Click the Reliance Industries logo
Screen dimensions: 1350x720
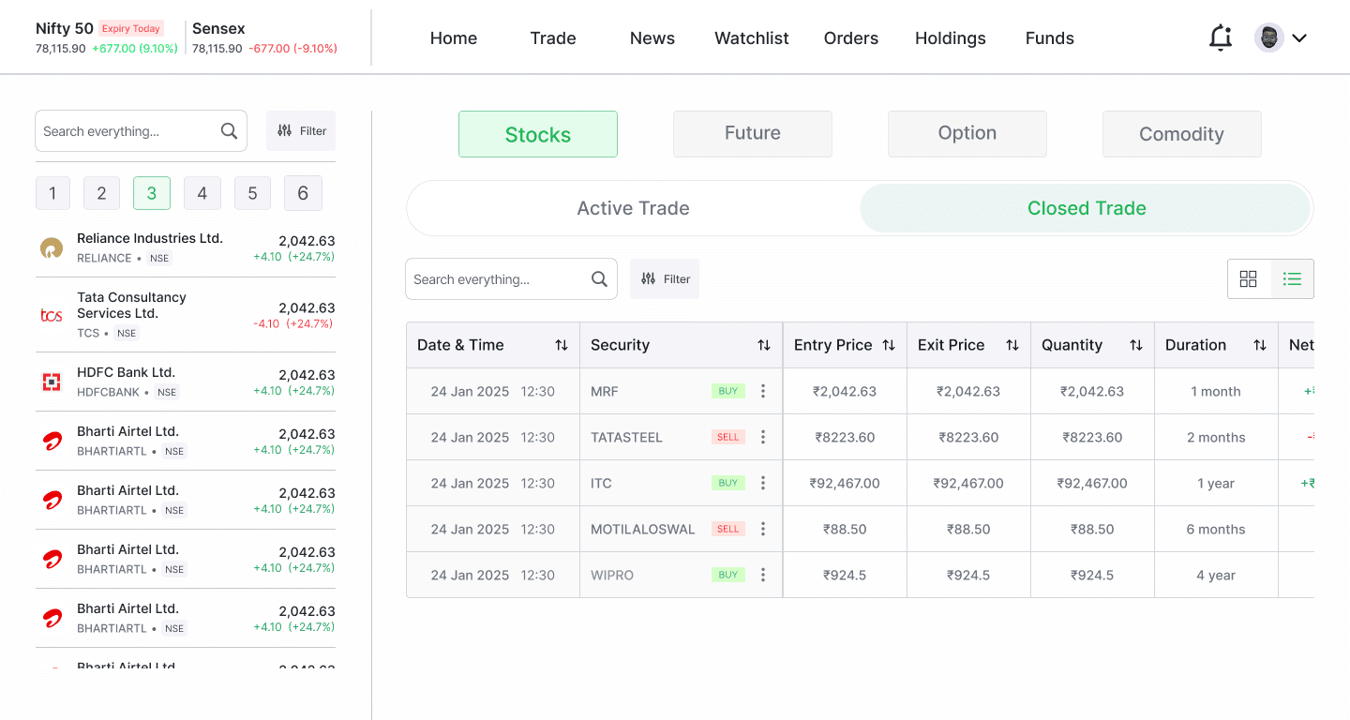point(52,247)
